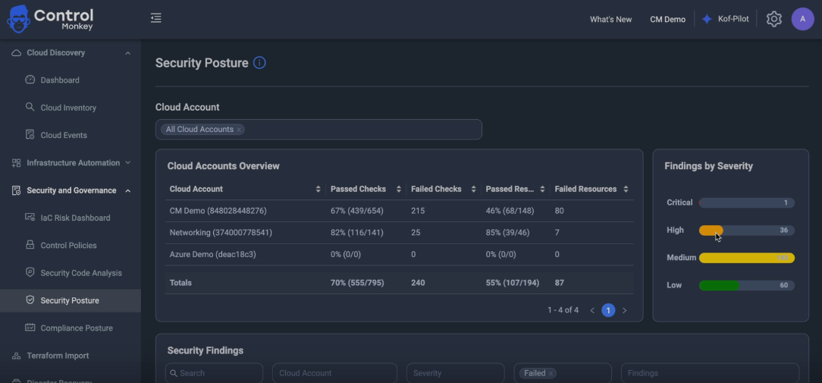Open the status filter showing Failed
This screenshot has width=822, height=383.
click(563, 373)
